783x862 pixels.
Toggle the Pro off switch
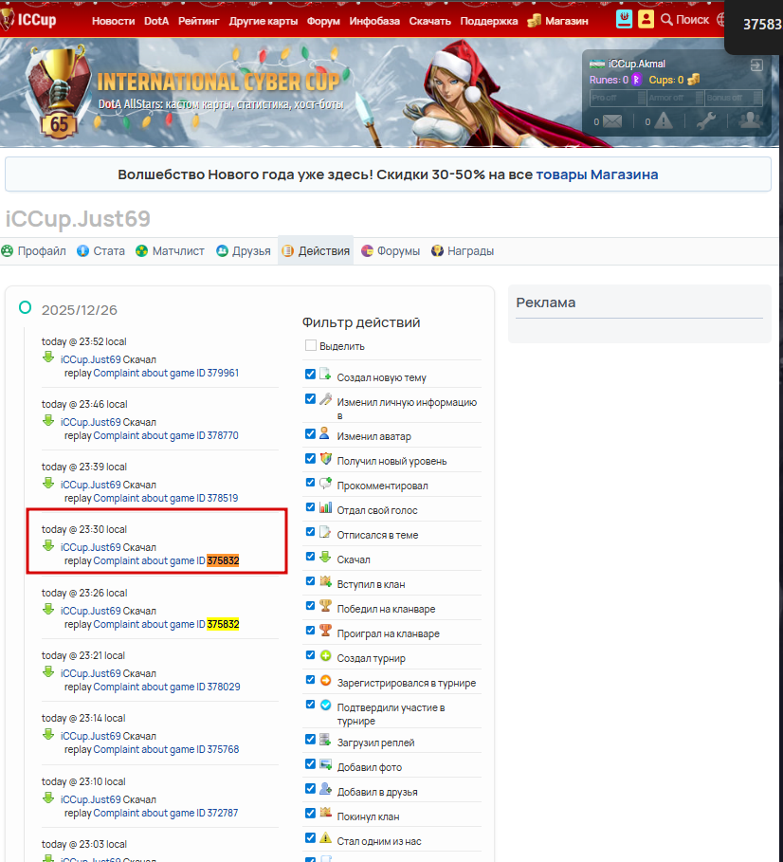(x=618, y=98)
